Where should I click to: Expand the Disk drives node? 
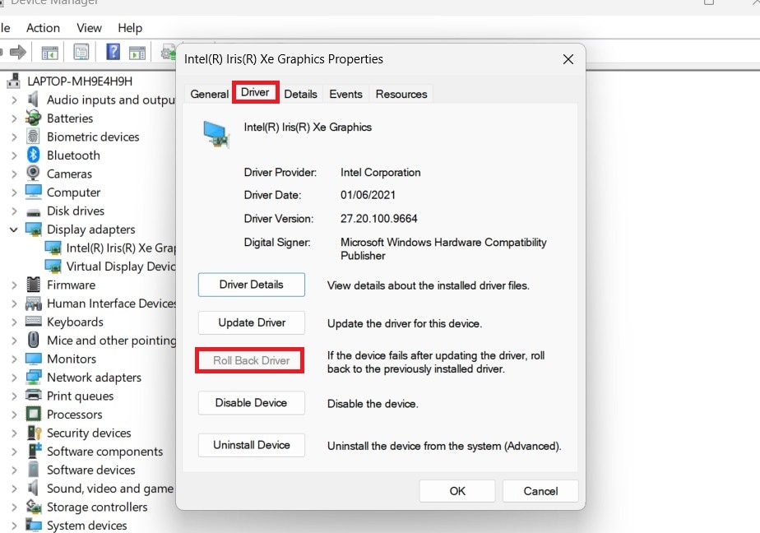[14, 211]
